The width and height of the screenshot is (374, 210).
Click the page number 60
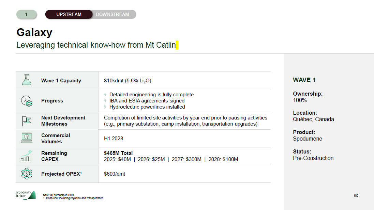(356, 195)
